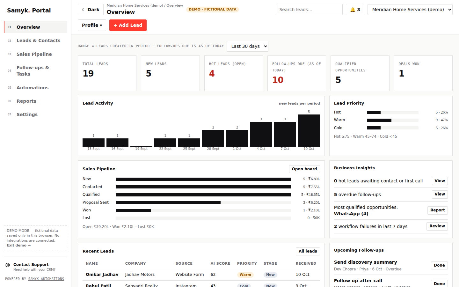The height and width of the screenshot is (287, 459).
Task: Click in the Search leads field
Action: [309, 10]
